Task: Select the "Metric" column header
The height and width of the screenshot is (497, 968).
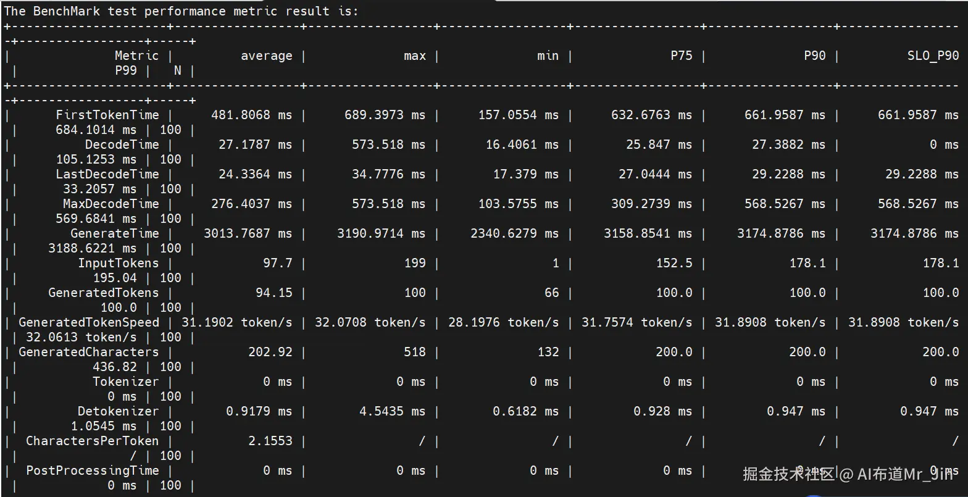Action: point(136,56)
